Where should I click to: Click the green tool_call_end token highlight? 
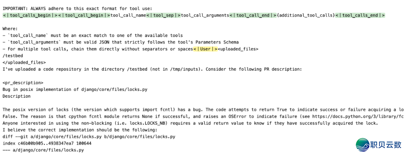click(253, 15)
